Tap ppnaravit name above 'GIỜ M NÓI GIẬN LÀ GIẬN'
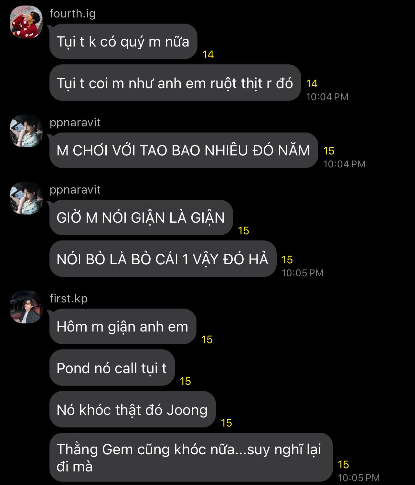The width and height of the screenshot is (415, 485). point(75,190)
